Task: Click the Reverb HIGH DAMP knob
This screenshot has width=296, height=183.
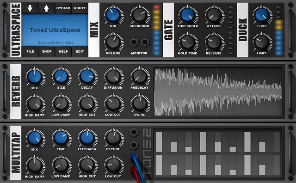Action: [x=35, y=104]
